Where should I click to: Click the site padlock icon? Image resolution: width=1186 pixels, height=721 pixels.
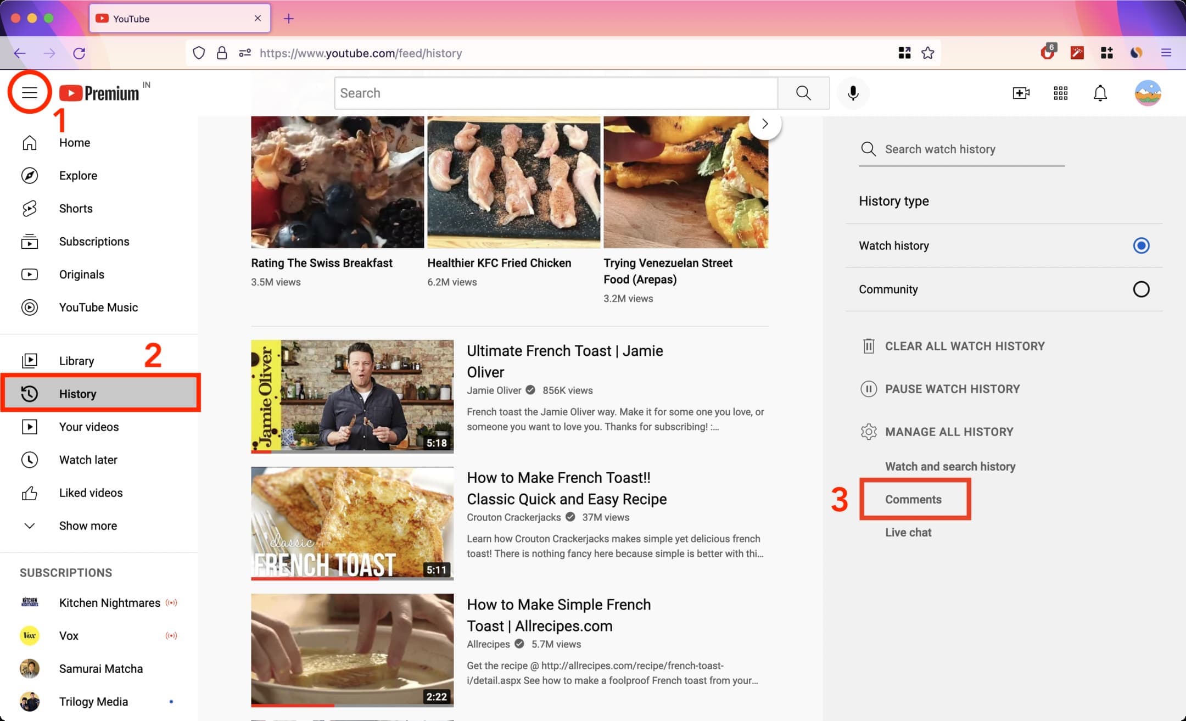pyautogui.click(x=222, y=53)
